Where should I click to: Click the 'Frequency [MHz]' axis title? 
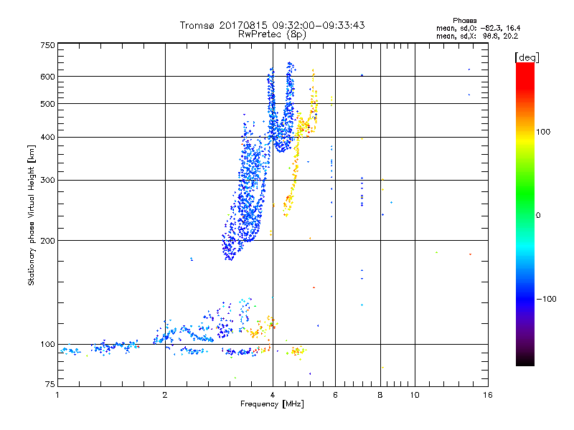tap(272, 404)
